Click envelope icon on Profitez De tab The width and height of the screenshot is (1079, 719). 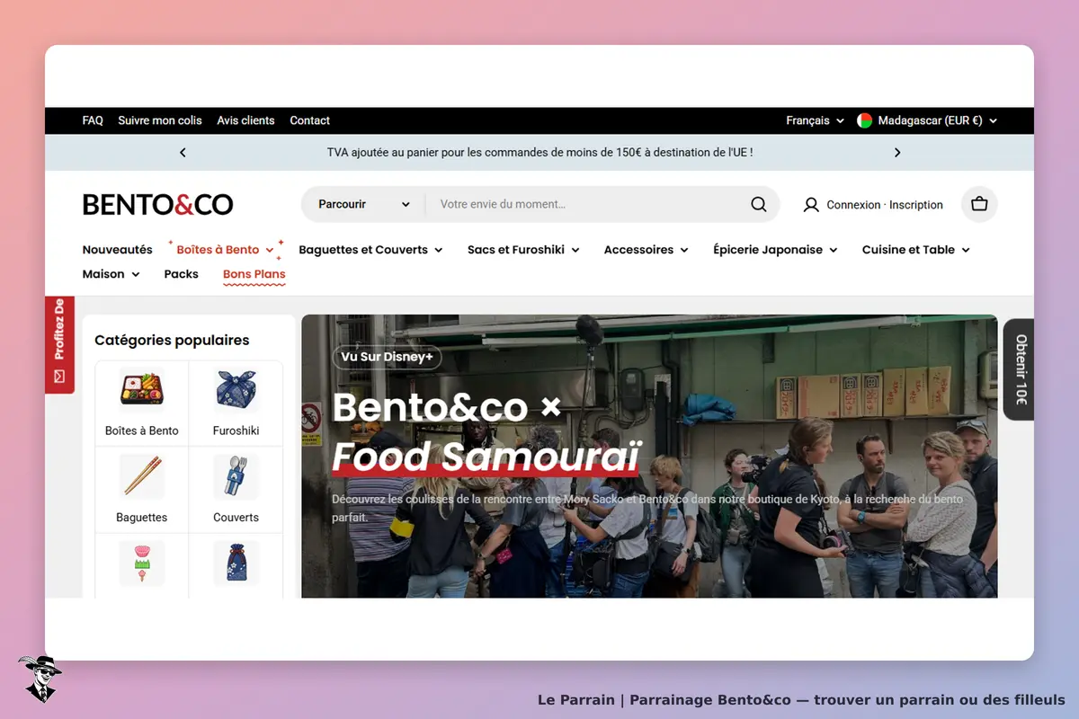click(x=59, y=377)
